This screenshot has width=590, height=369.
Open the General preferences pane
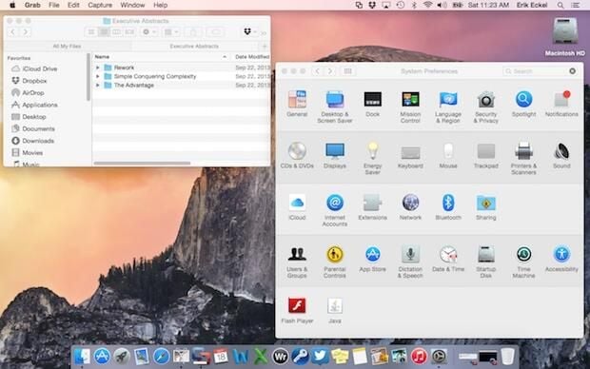pos(297,104)
